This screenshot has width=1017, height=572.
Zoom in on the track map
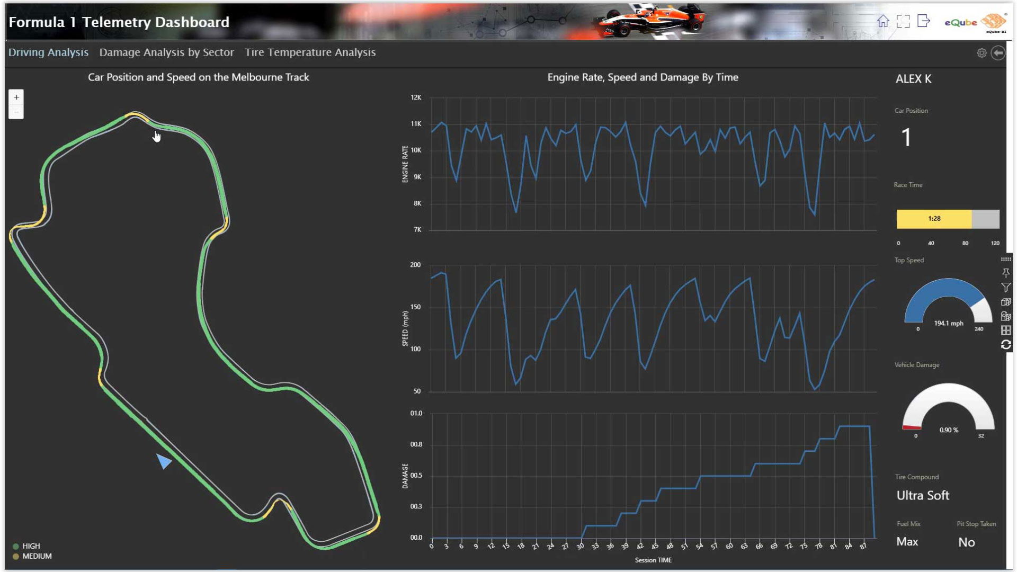pos(16,97)
